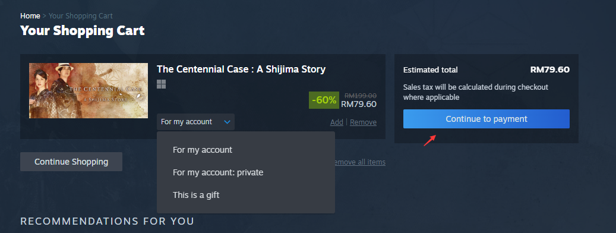
Task: Select 'For my account' from the dropdown list
Action: click(x=203, y=150)
